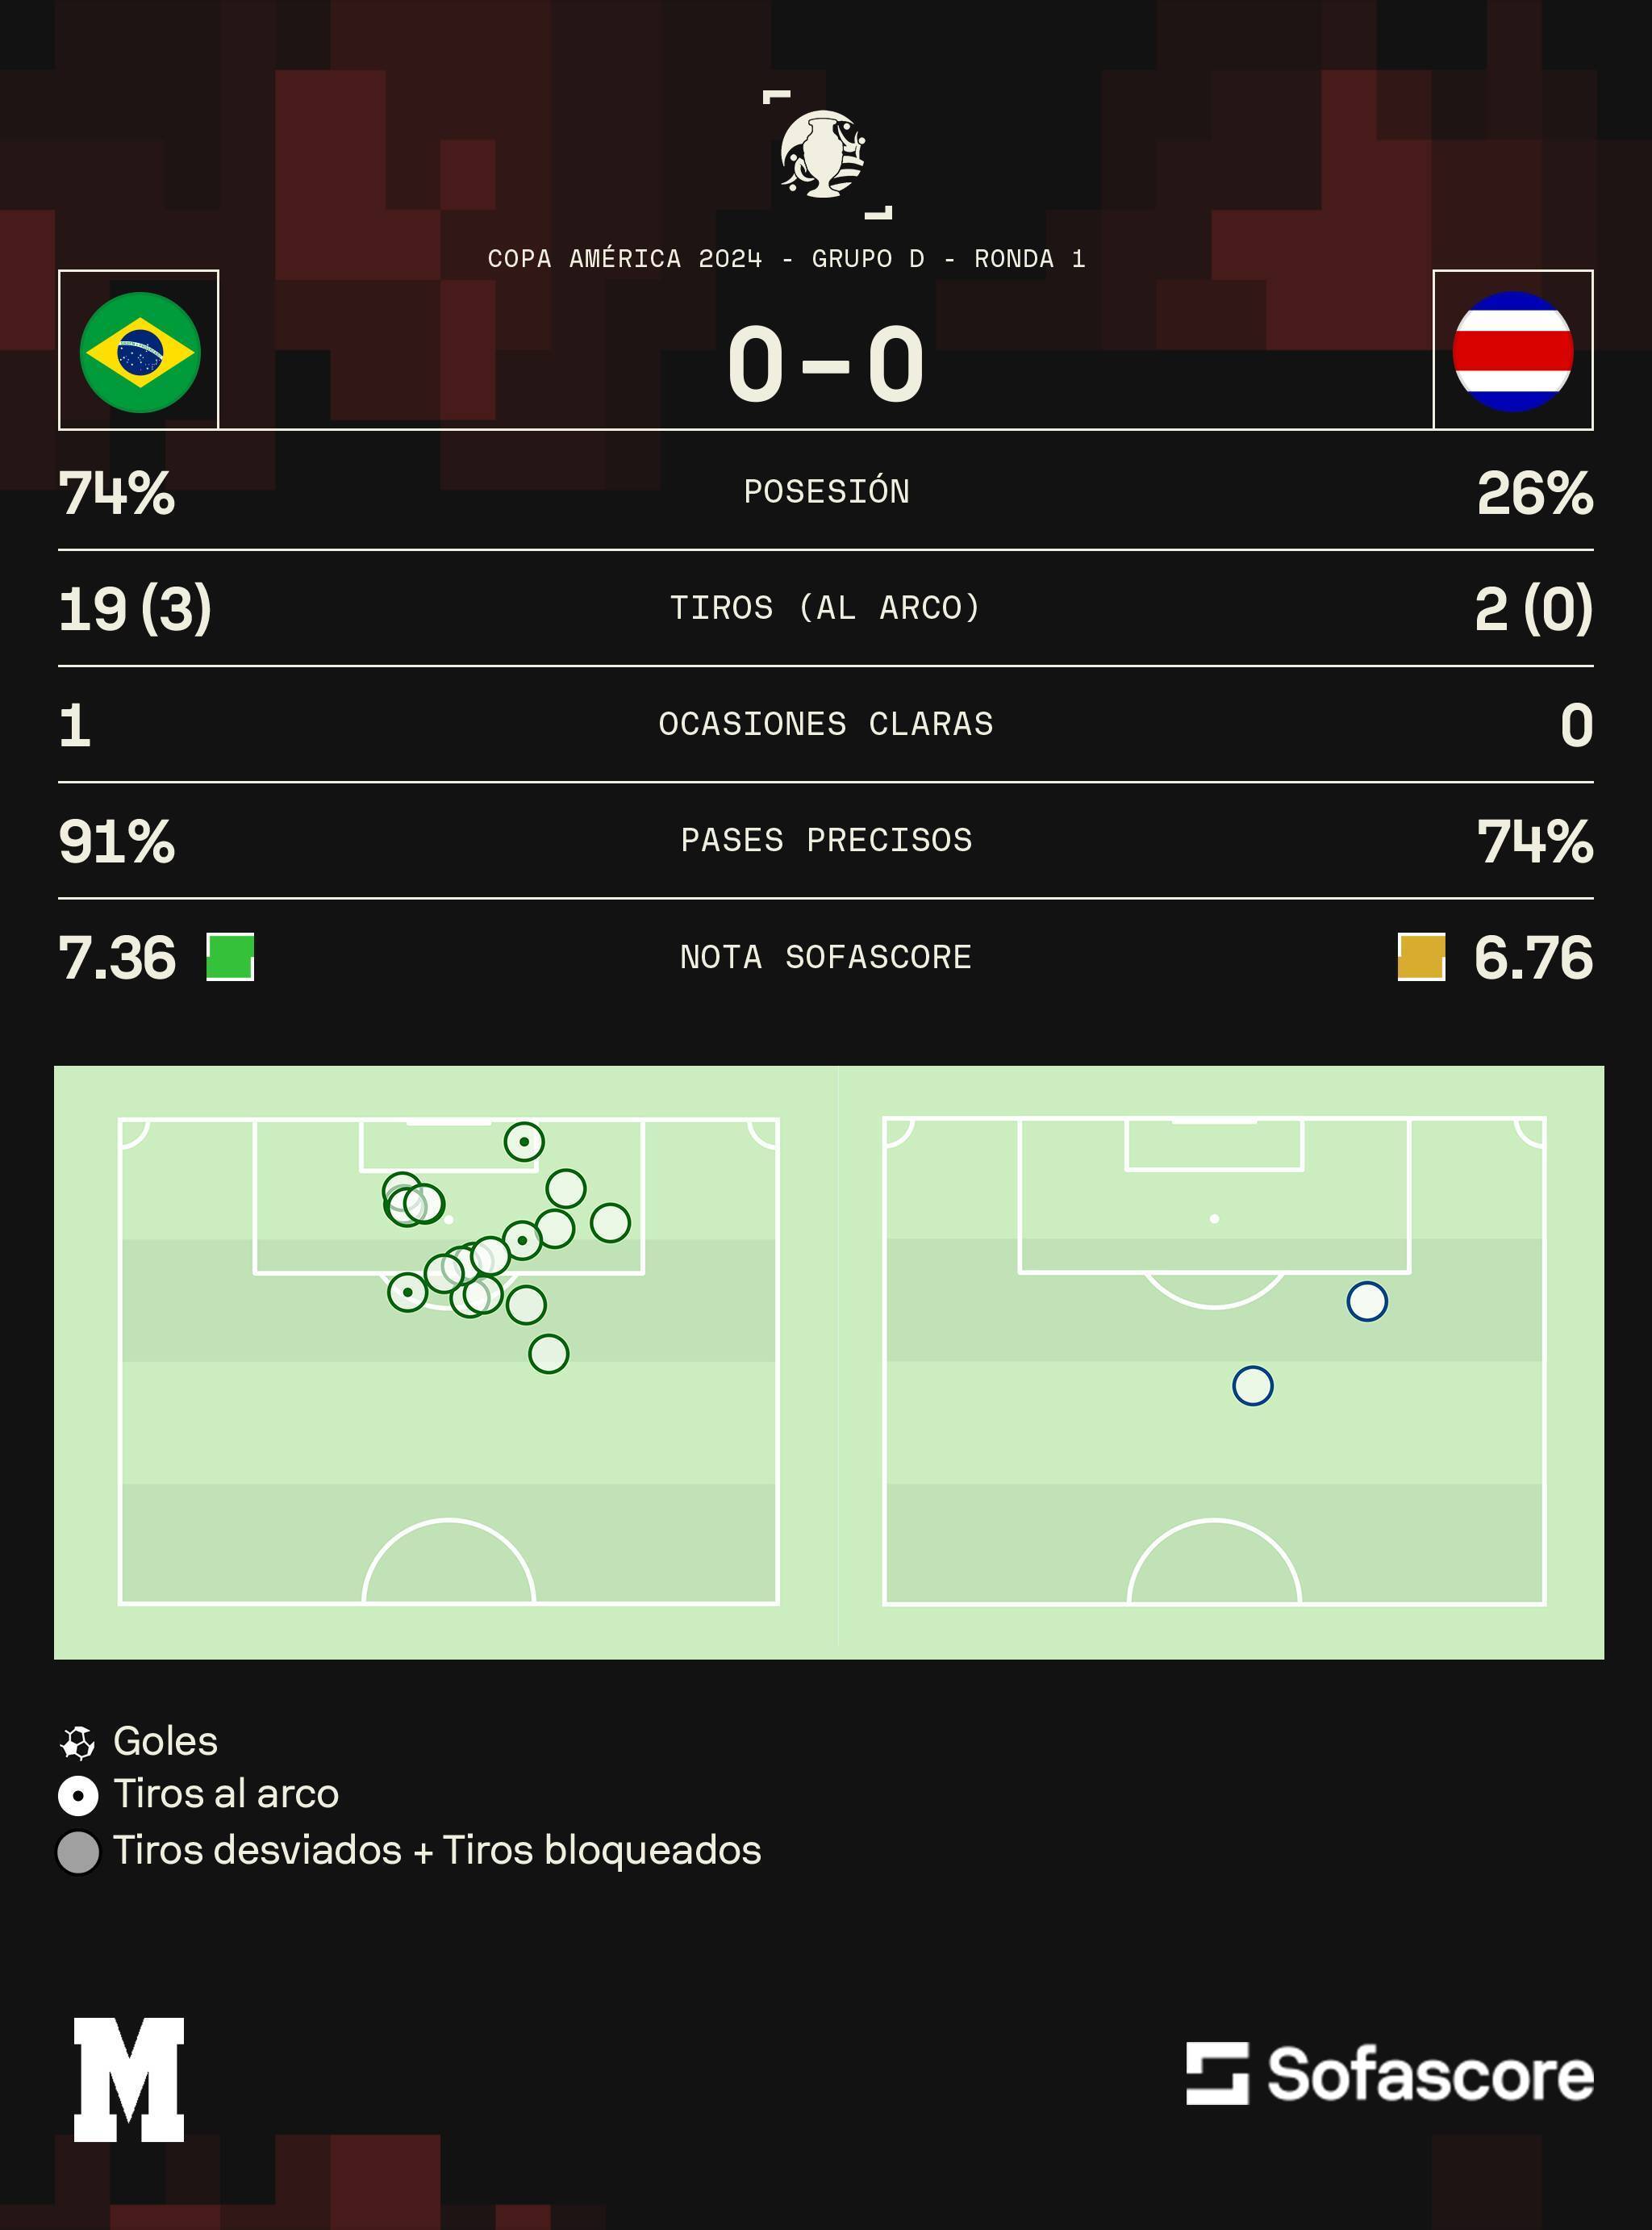Open the Sofascore logo

(x=1389, y=2074)
